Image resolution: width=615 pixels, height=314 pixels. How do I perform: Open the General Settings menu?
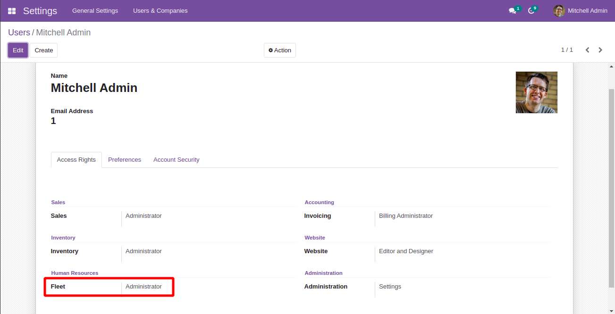(95, 11)
